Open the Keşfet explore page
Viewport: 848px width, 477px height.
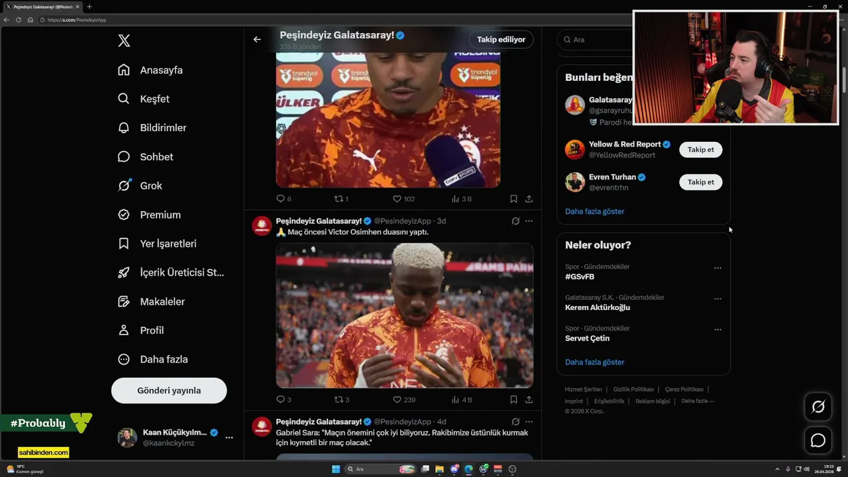(144, 99)
